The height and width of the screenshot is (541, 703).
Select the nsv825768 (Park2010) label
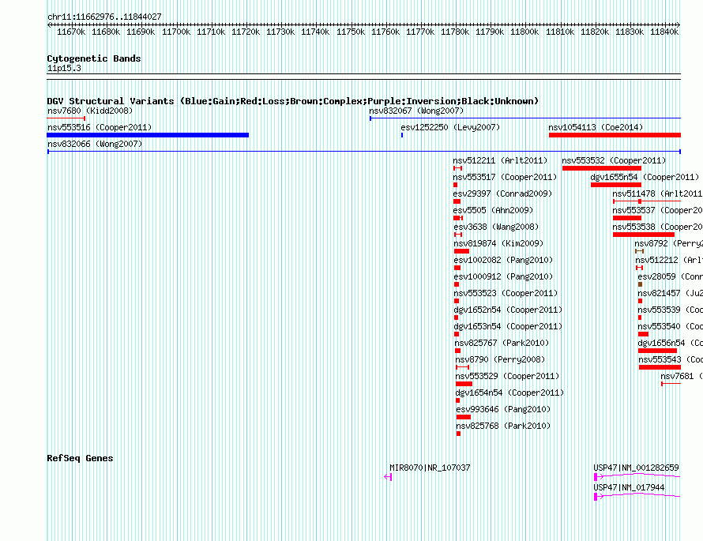pos(503,426)
